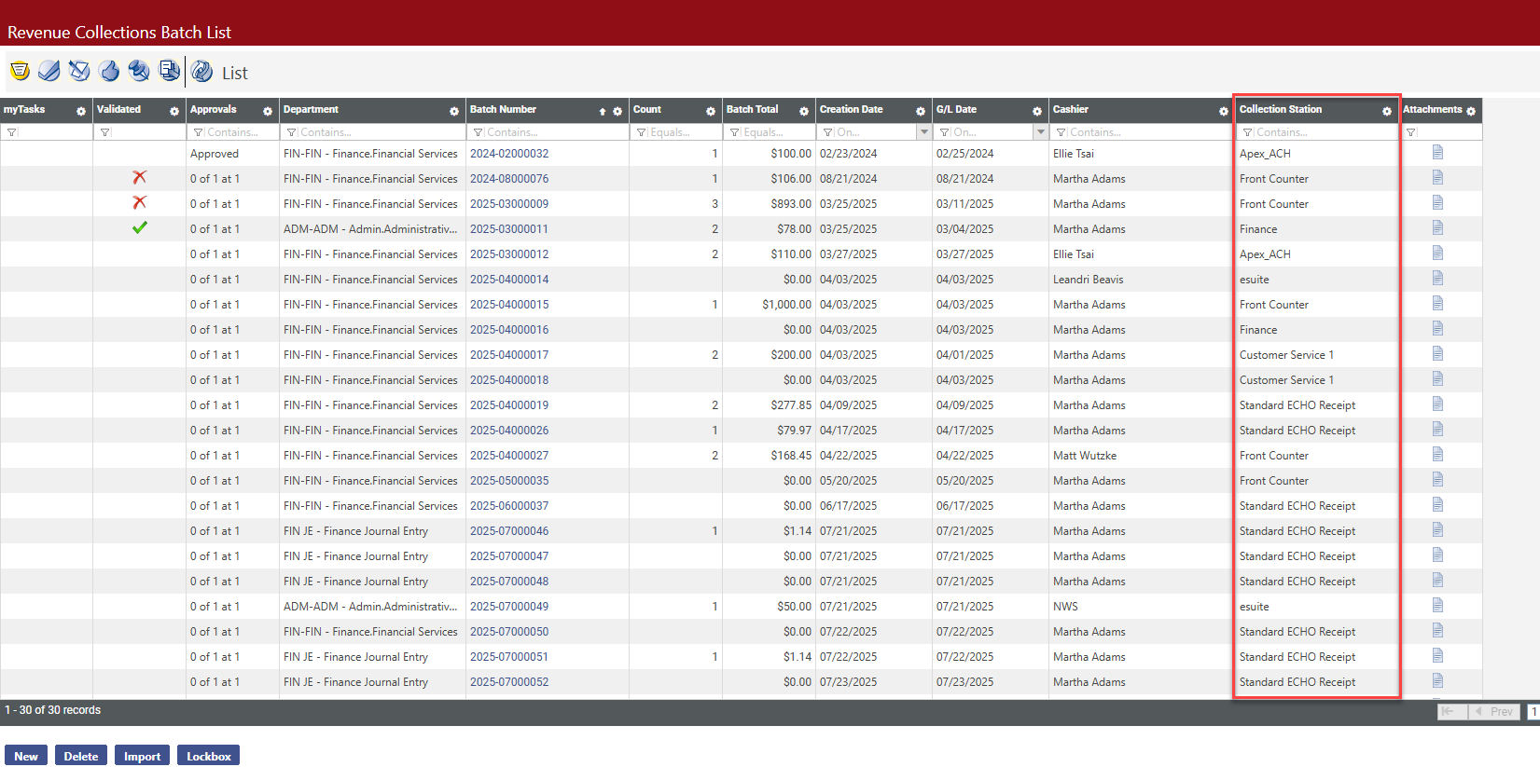The height and width of the screenshot is (767, 1540).
Task: Click the Import button
Action: (x=142, y=756)
